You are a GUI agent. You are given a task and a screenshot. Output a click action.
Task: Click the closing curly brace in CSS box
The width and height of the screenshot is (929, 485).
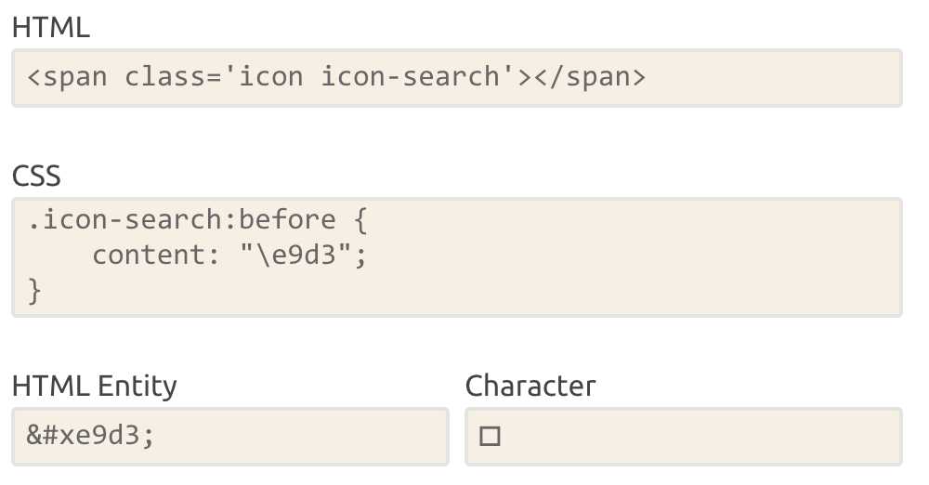35,290
